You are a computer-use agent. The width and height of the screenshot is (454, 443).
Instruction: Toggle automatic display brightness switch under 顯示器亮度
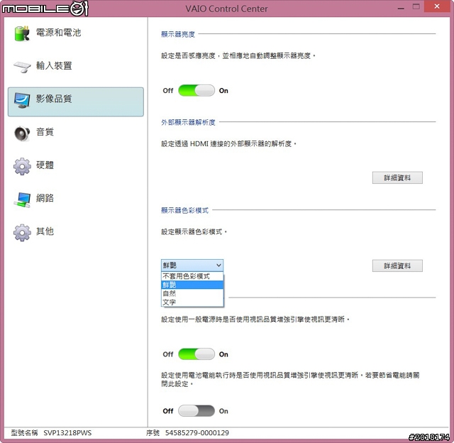point(196,90)
